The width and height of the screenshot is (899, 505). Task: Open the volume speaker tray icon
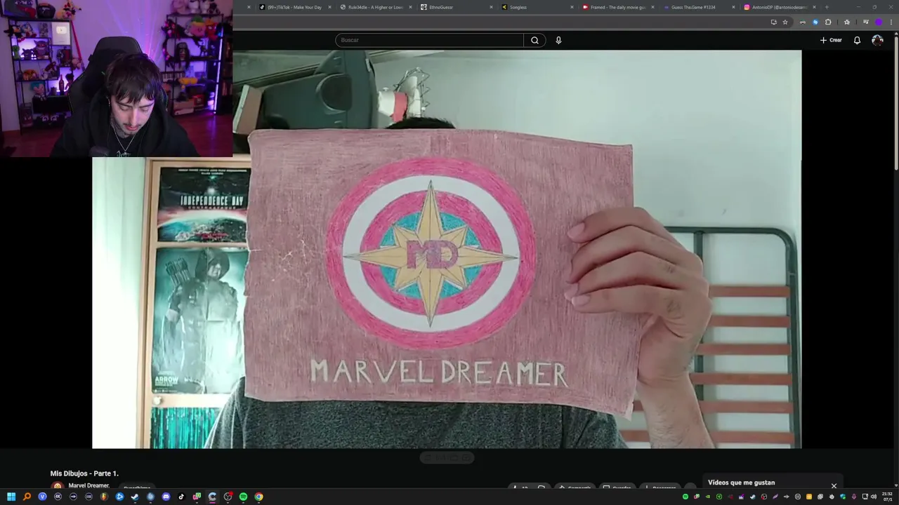874,497
